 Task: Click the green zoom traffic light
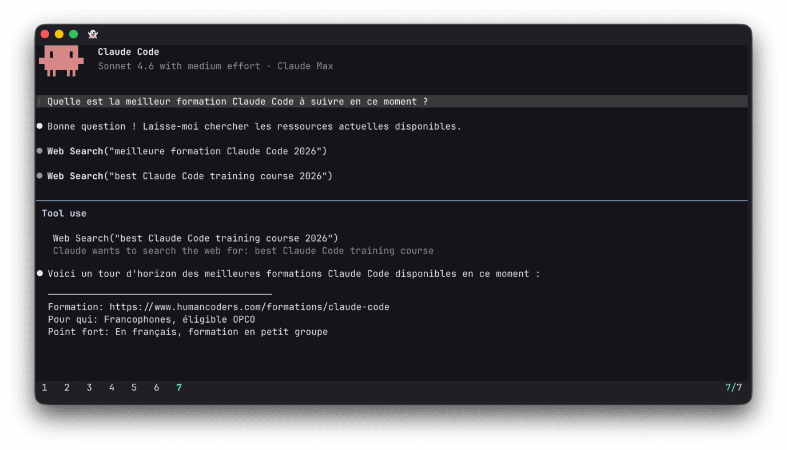[73, 34]
